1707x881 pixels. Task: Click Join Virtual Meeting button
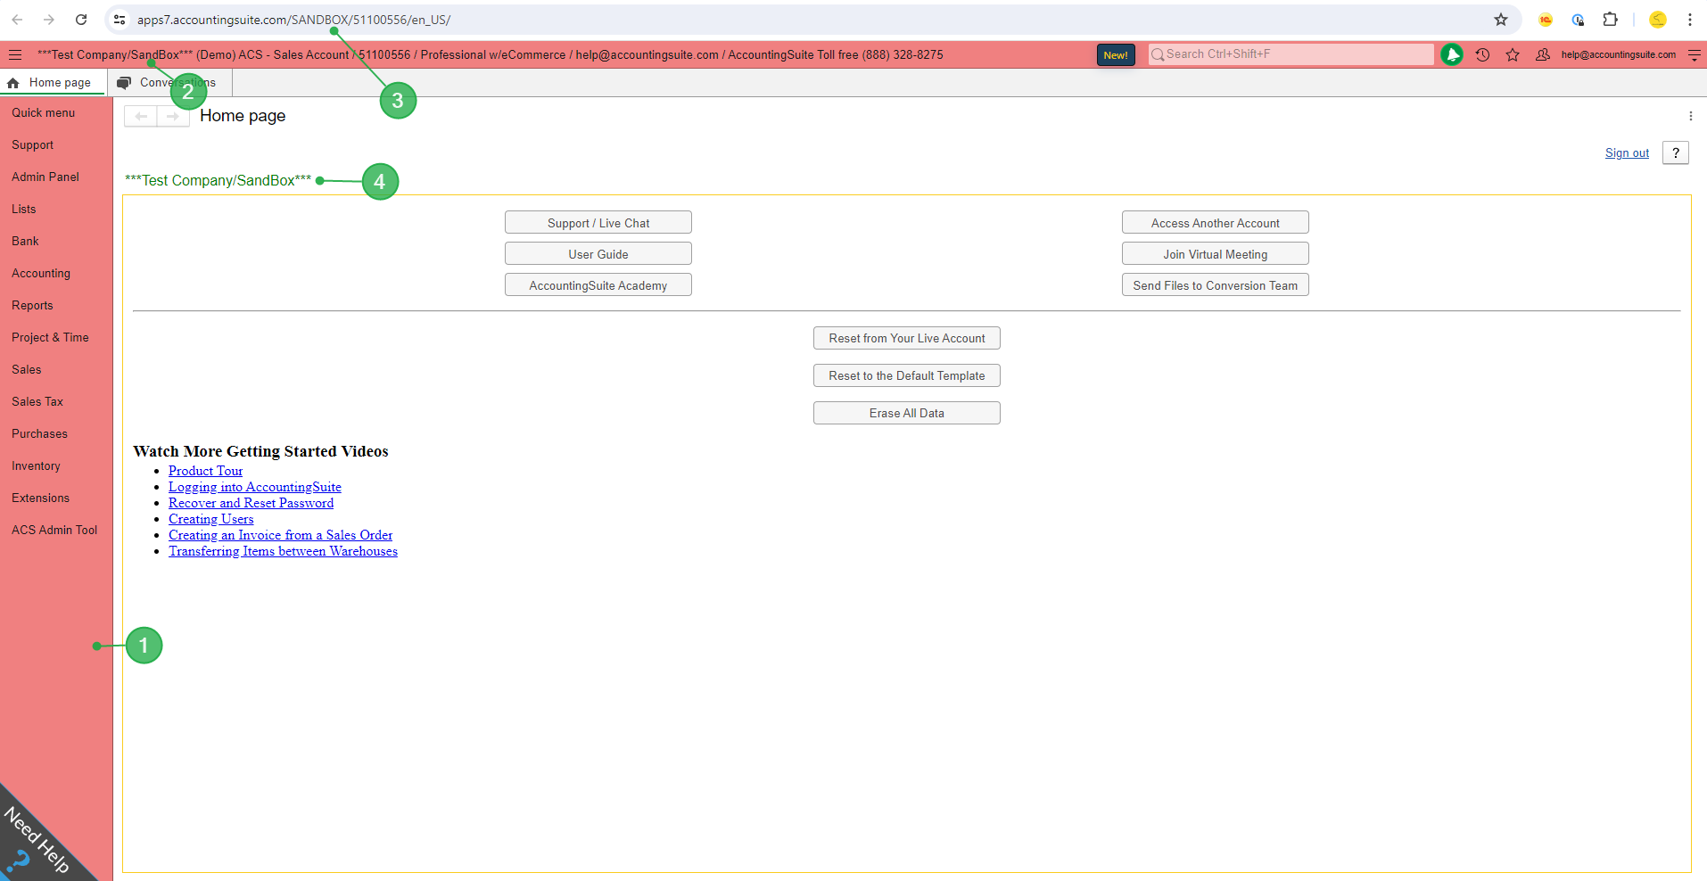coord(1216,254)
